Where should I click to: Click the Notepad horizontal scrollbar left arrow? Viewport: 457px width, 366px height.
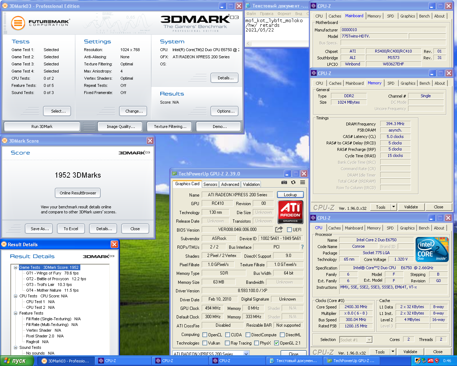pos(248,43)
